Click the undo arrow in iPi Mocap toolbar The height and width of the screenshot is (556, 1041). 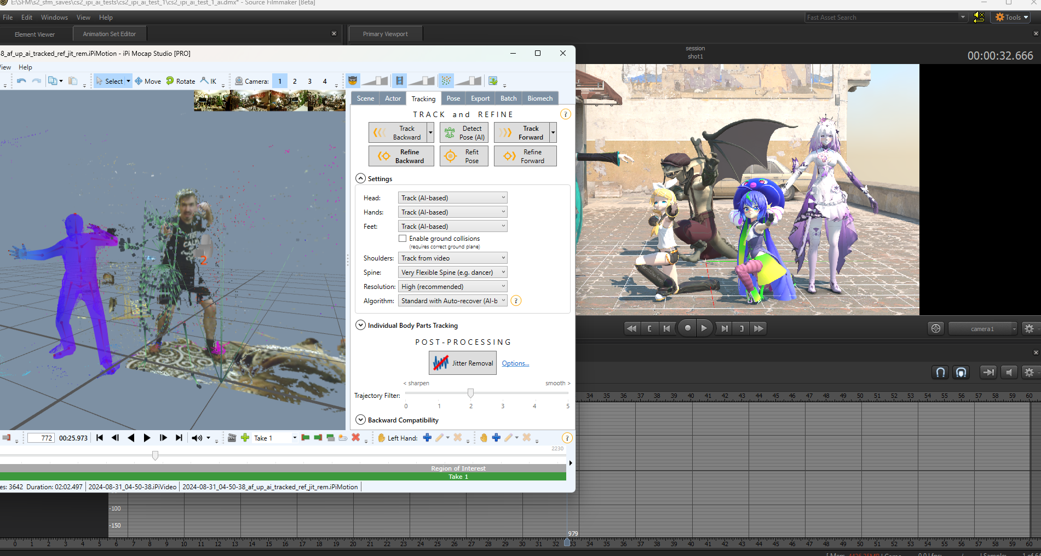[x=21, y=81]
